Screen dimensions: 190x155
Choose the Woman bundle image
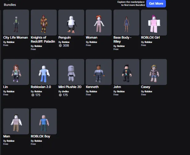coord(99,23)
